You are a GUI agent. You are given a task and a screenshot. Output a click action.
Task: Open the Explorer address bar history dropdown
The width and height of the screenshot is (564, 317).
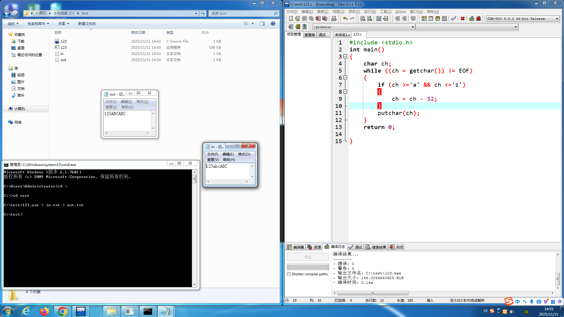(196, 13)
